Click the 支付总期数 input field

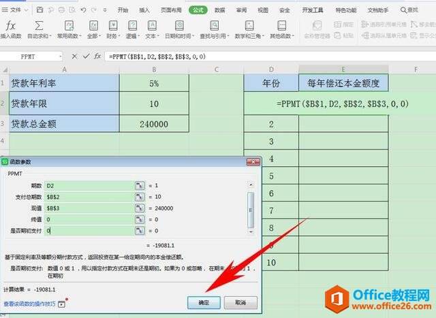89,197
